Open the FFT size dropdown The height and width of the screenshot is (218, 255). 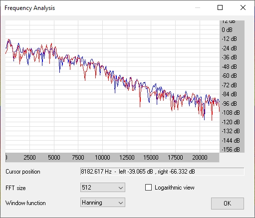(103, 188)
